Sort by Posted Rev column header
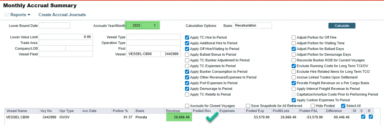 [205, 111]
